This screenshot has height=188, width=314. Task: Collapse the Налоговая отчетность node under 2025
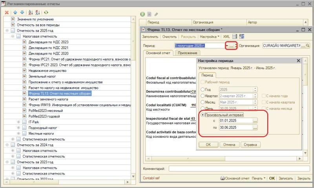13,36
